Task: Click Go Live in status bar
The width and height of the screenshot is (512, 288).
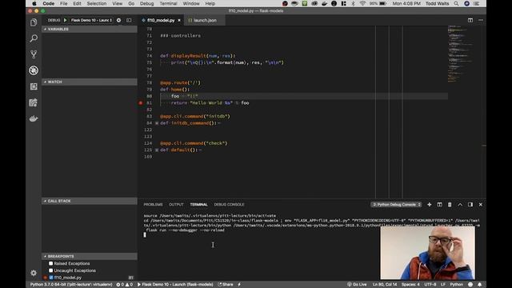Action: point(357,285)
